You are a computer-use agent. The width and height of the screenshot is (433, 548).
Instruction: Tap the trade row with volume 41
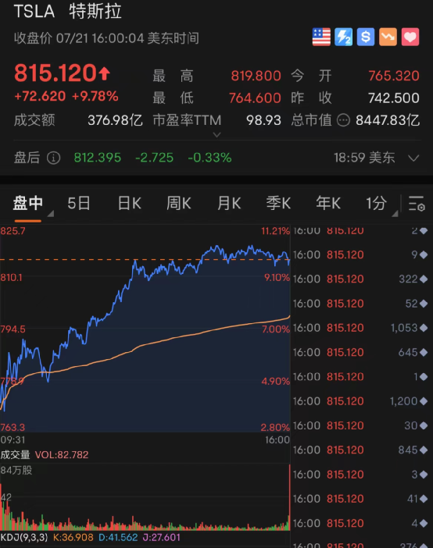coord(360,499)
